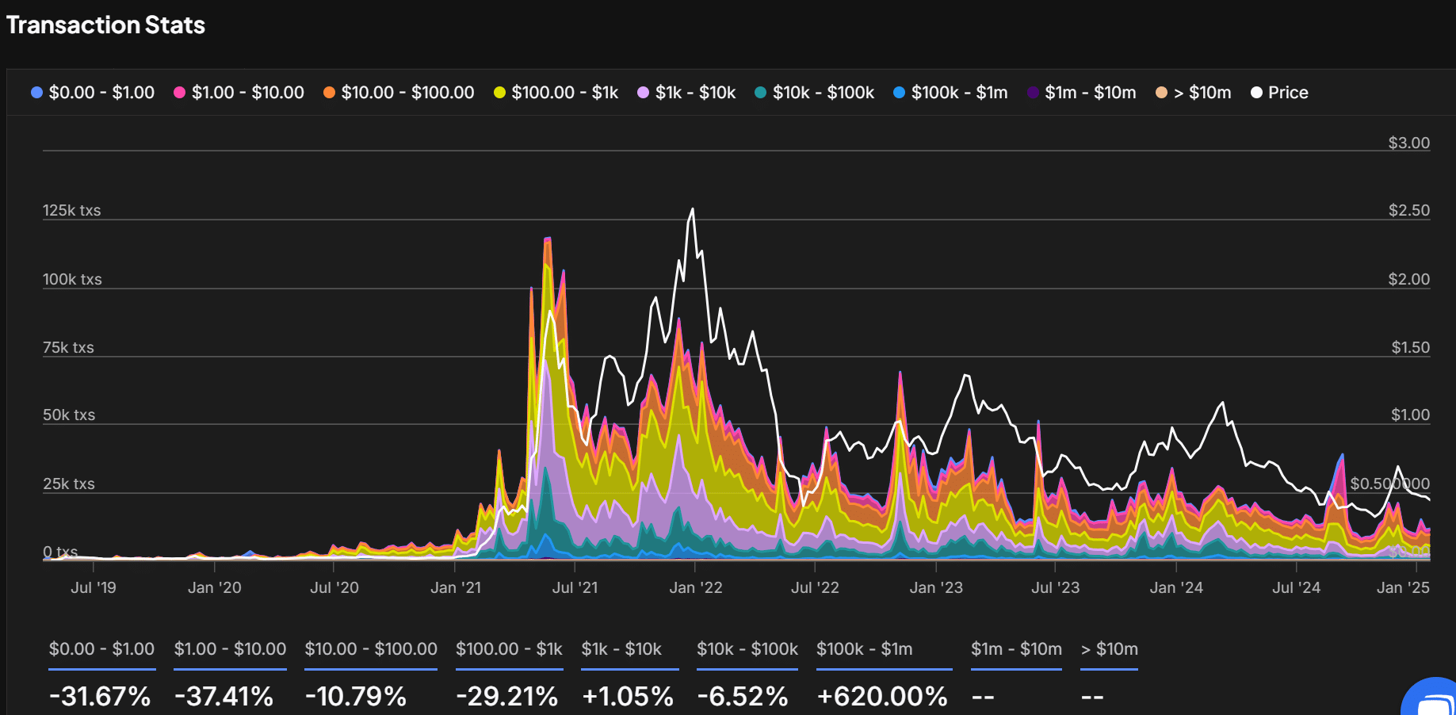Click the Jan '22 axis marker
Viewport: 1456px width, 715px height.
tap(695, 587)
